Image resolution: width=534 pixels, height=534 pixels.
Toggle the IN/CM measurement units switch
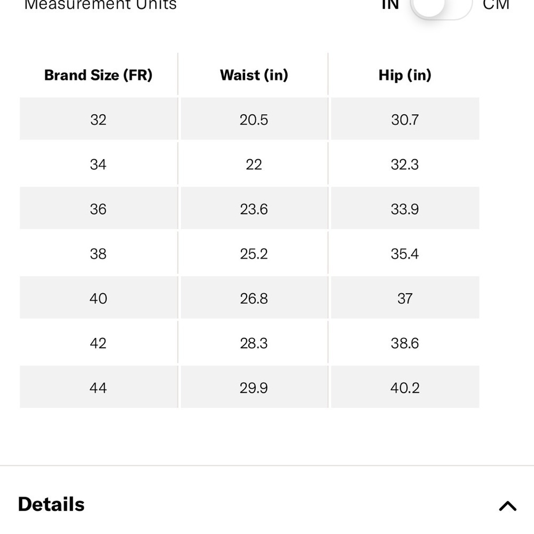pos(441,7)
